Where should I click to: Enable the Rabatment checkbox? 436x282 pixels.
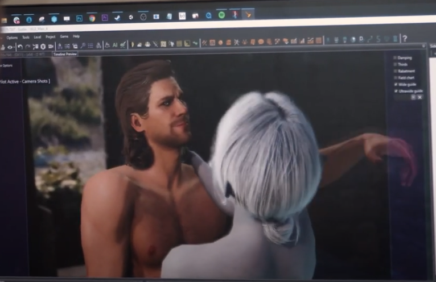[396, 71]
